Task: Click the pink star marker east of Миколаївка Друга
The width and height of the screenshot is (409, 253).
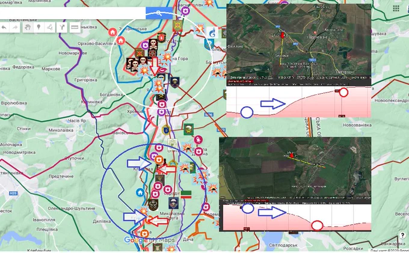Action: click(206, 207)
